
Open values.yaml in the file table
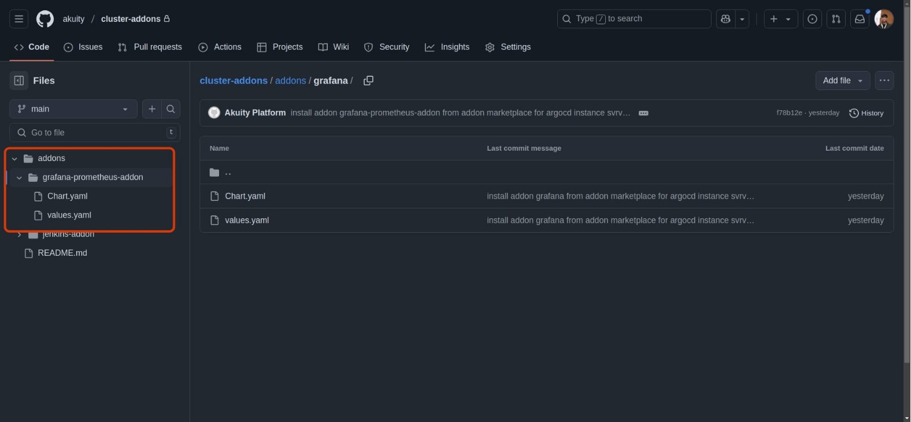click(x=247, y=221)
